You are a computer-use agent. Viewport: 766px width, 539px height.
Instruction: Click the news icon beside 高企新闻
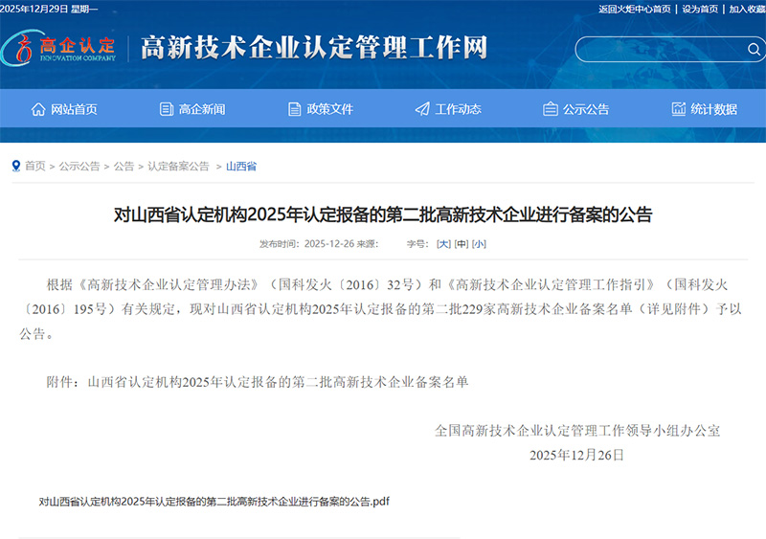click(166, 109)
